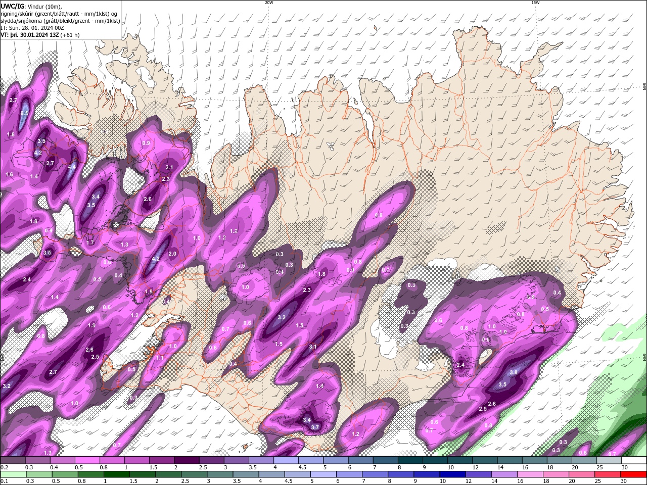Click the 4.4 snowfall value on the map
This screenshot has height=485, width=647.
pyautogui.click(x=72, y=167)
